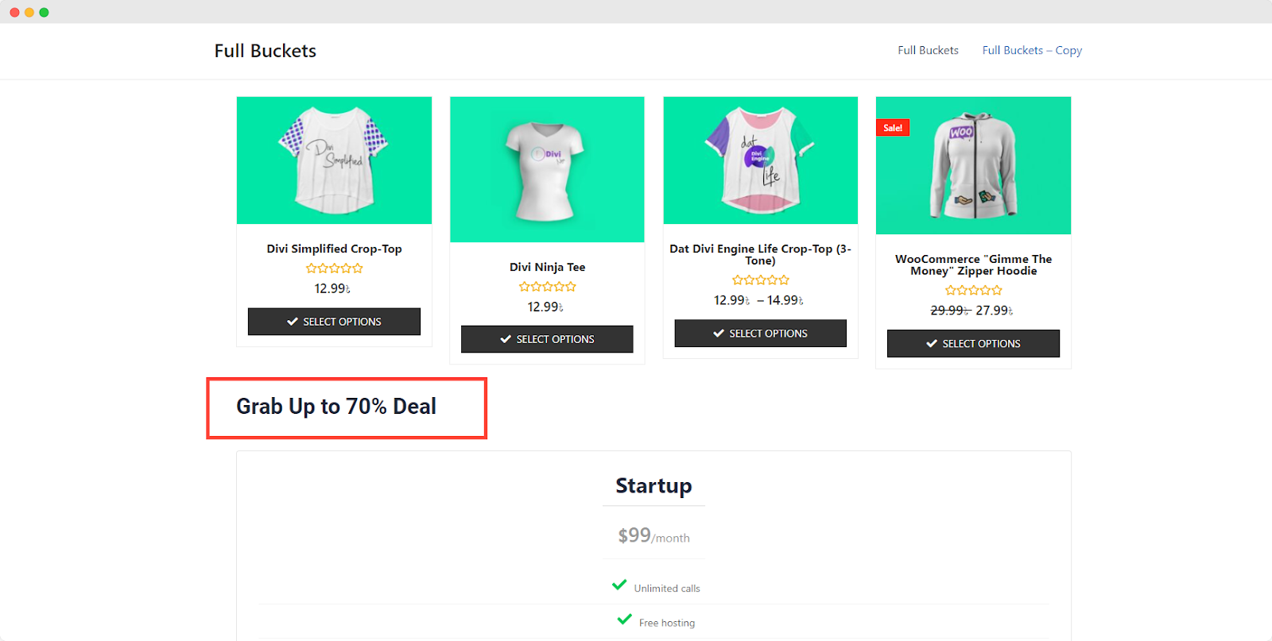This screenshot has height=641, width=1272.
Task: Open the Full Buckets menu item
Action: [x=928, y=50]
